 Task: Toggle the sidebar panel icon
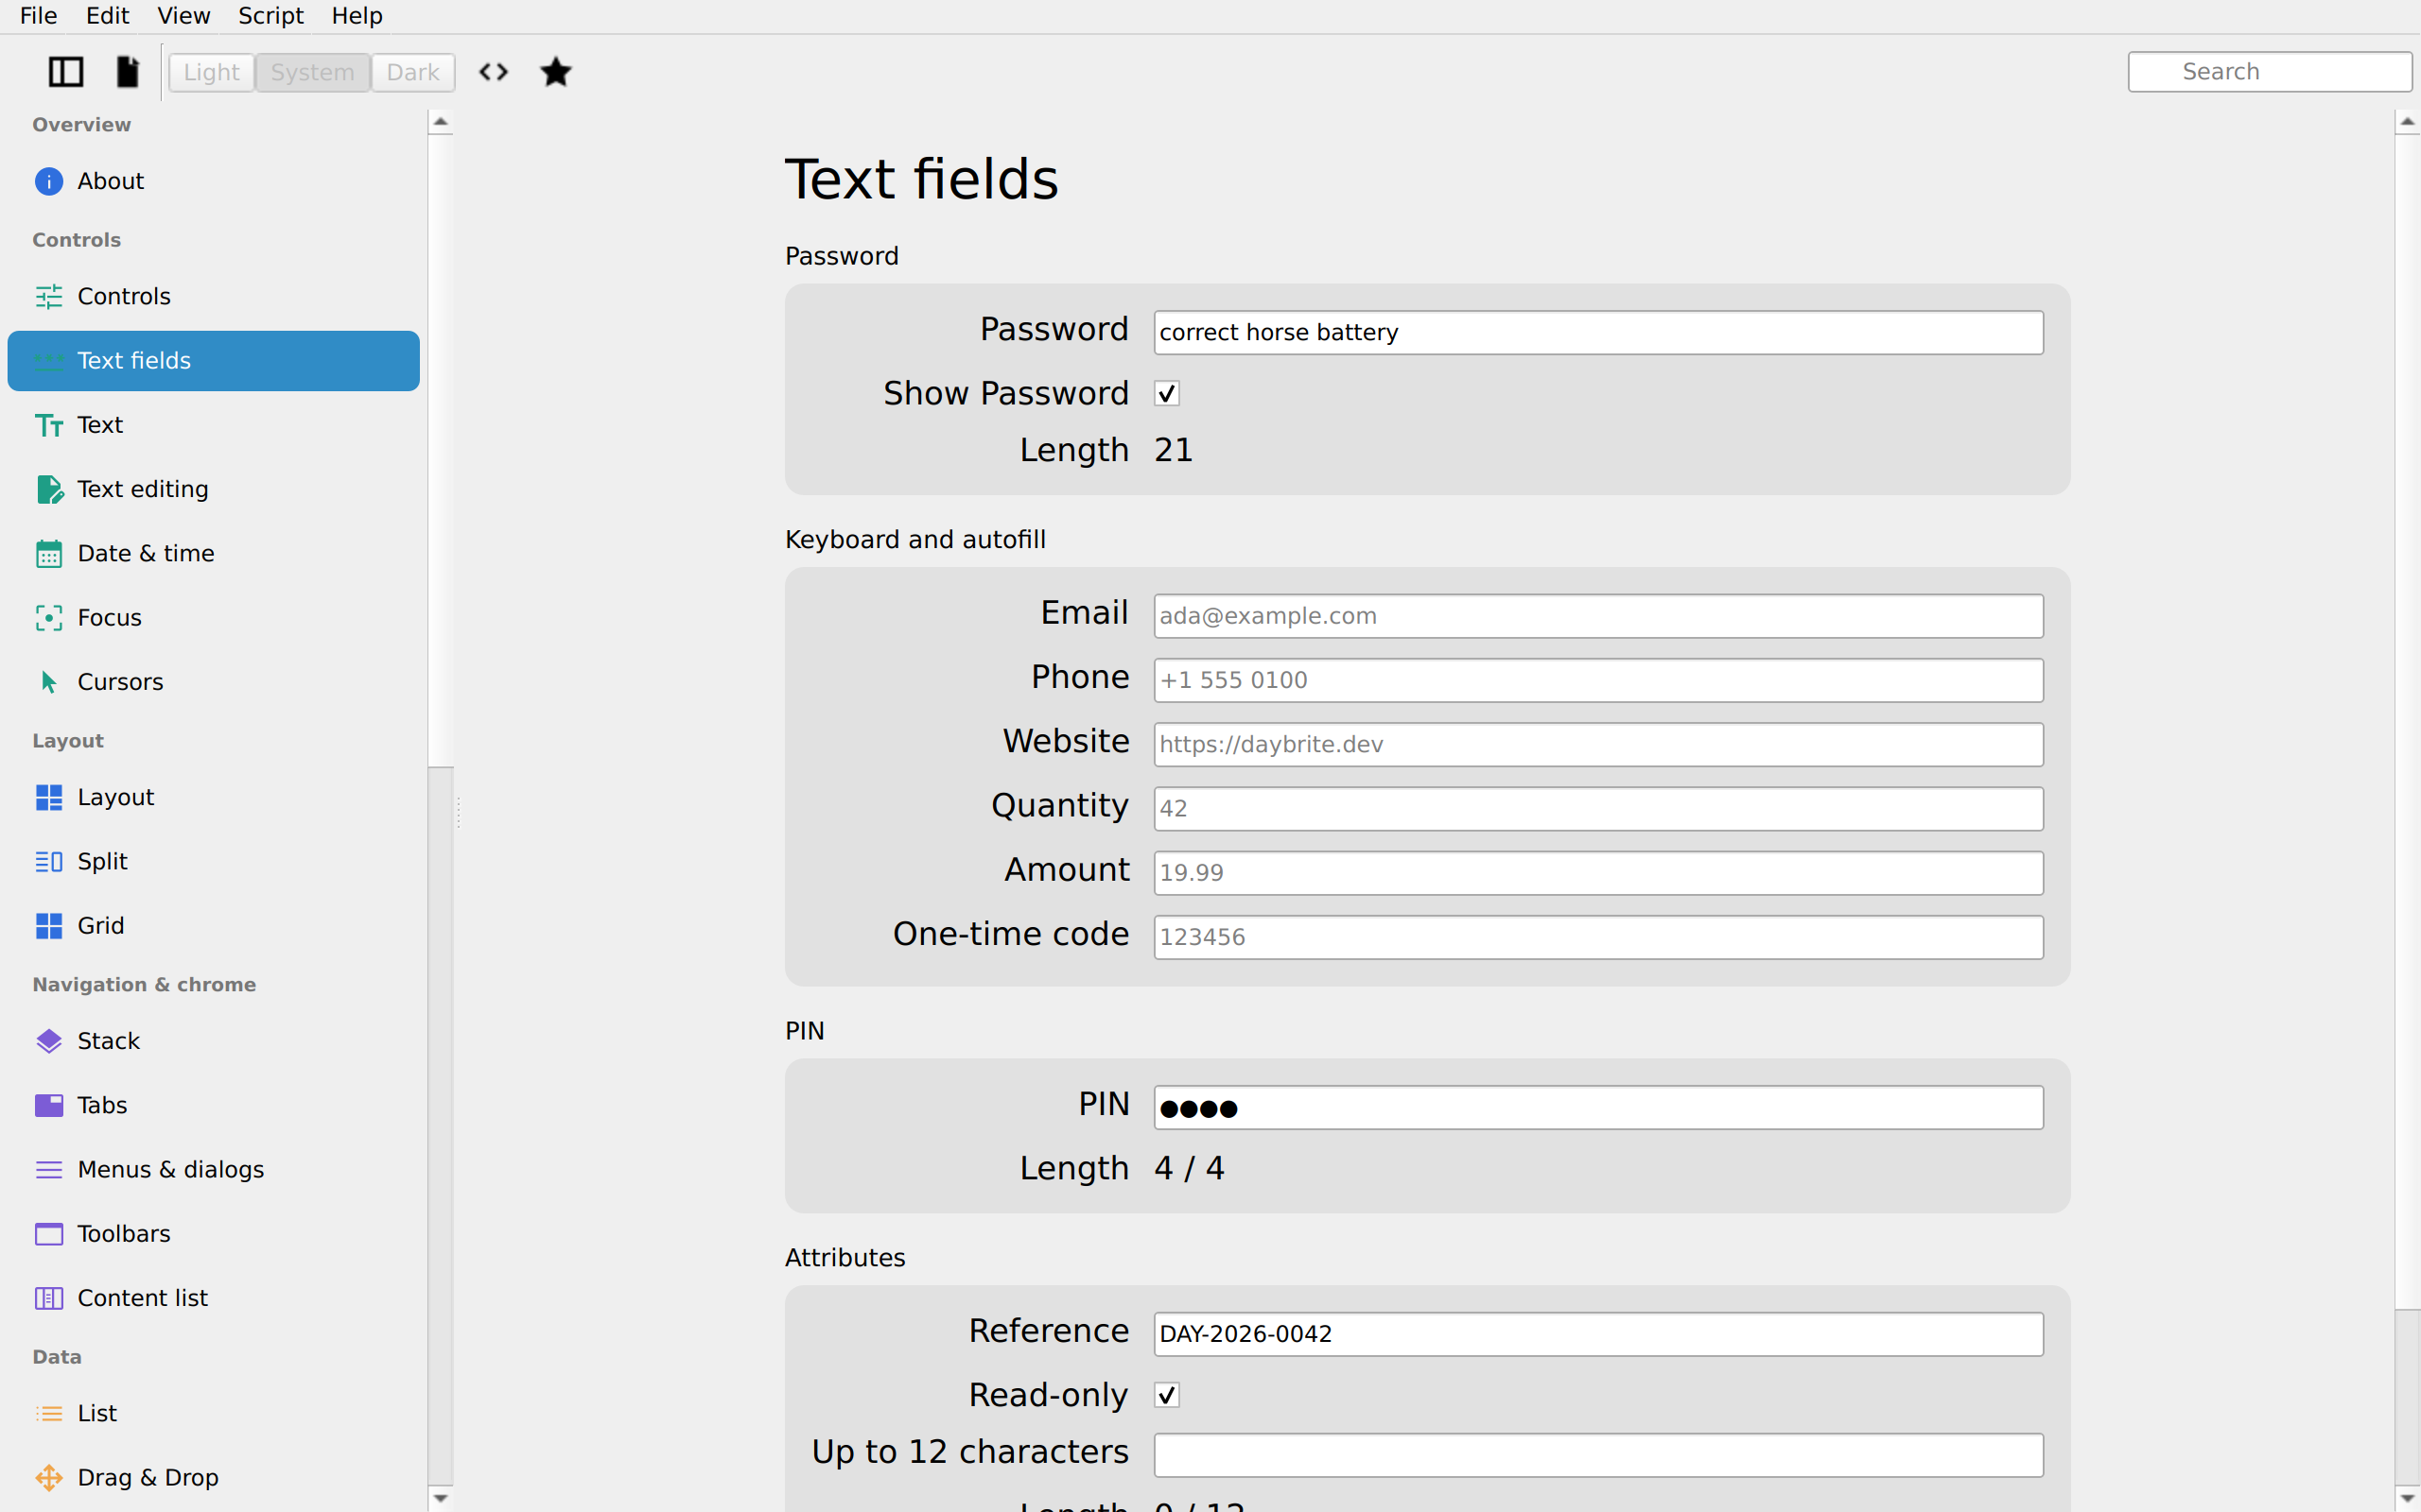[66, 72]
